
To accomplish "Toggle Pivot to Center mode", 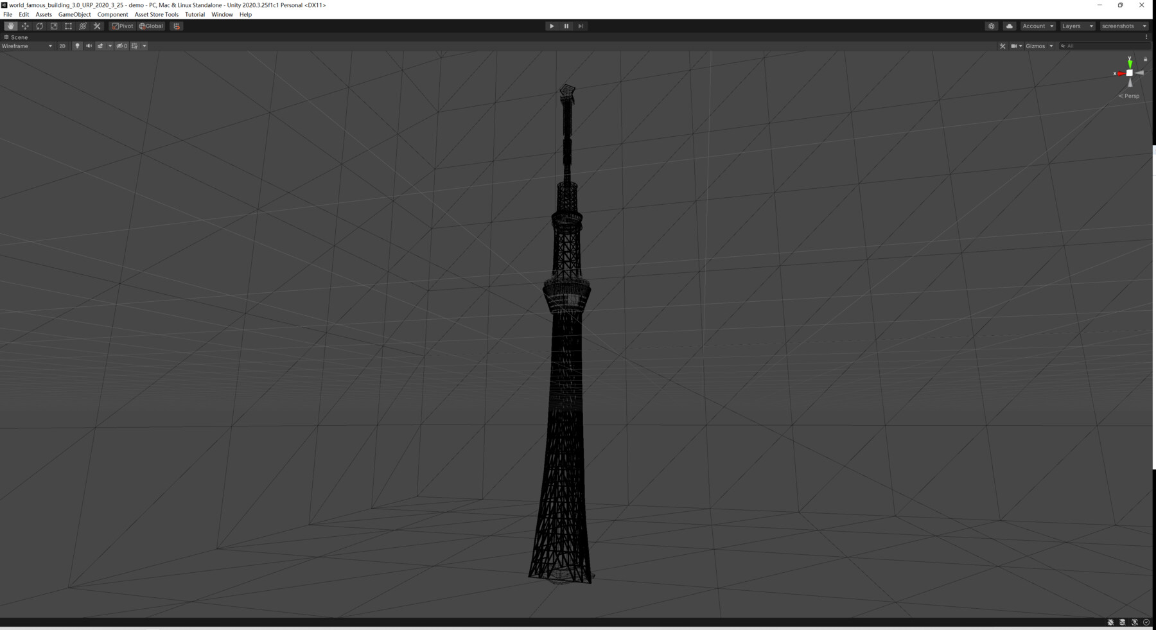I will [122, 26].
